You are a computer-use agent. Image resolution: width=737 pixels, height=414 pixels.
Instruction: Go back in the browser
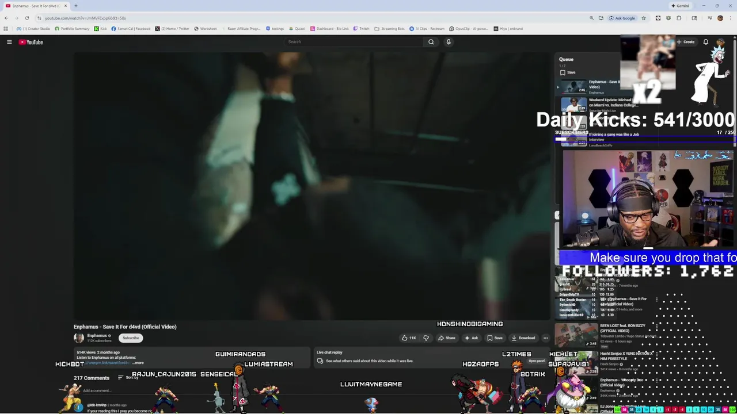(x=6, y=18)
